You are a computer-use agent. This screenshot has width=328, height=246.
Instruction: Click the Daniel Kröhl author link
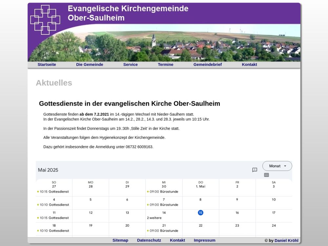[286, 240]
